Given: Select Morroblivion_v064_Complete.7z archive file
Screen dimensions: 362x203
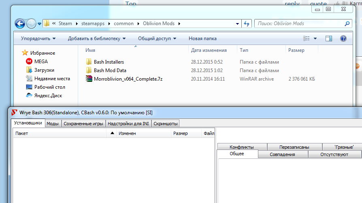Looking at the screenshot, I should pos(124,79).
